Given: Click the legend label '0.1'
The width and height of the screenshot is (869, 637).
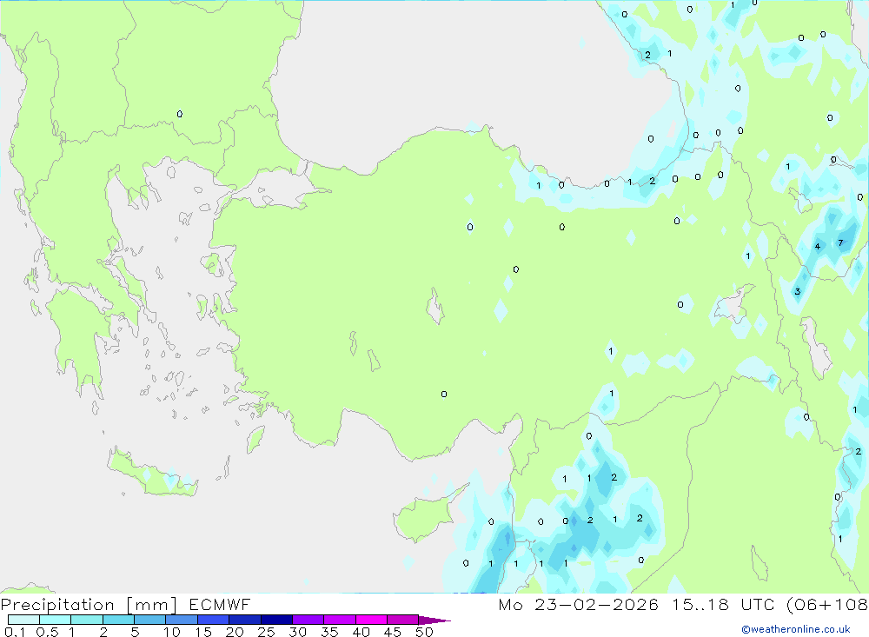Looking at the screenshot, I should (x=15, y=632).
